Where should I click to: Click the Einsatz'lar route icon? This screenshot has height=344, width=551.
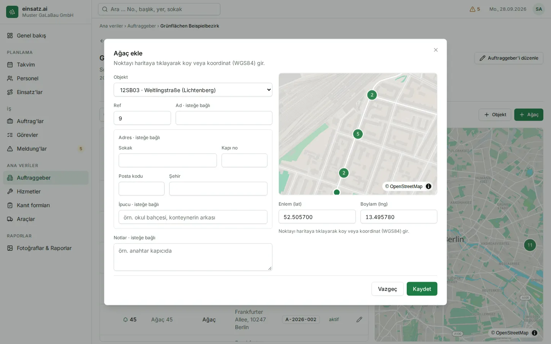10,92
